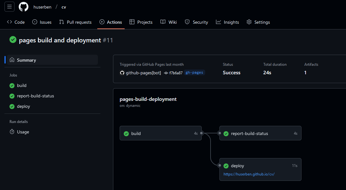Open the github-pages[bot] user link
The height and width of the screenshot is (190, 346).
point(143,73)
